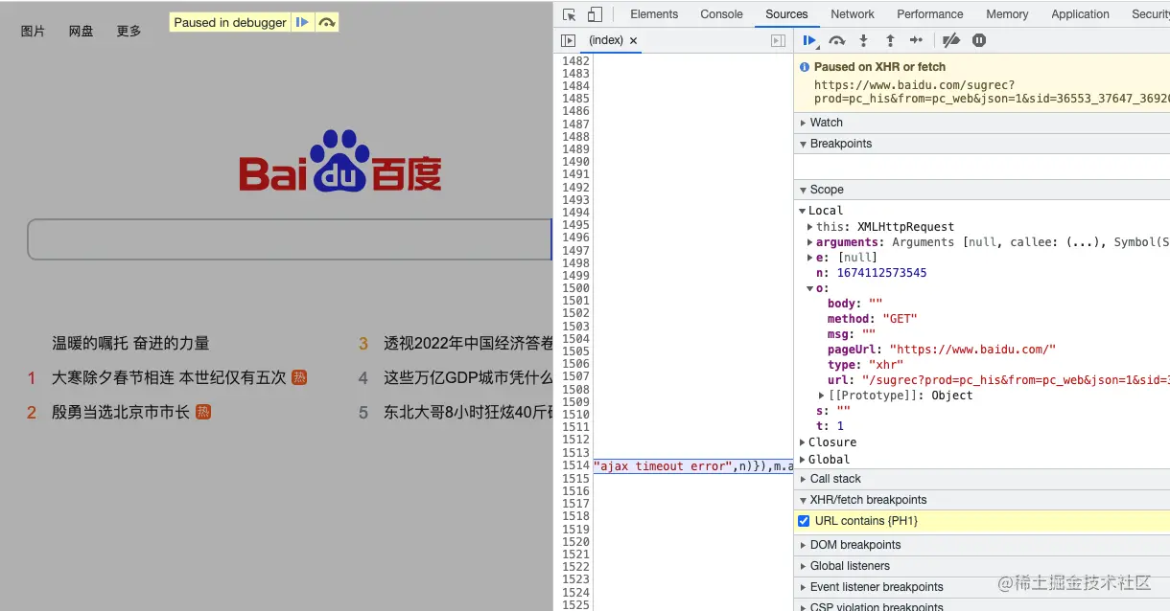Open the 网盘 link on Baidu

pyautogui.click(x=82, y=32)
